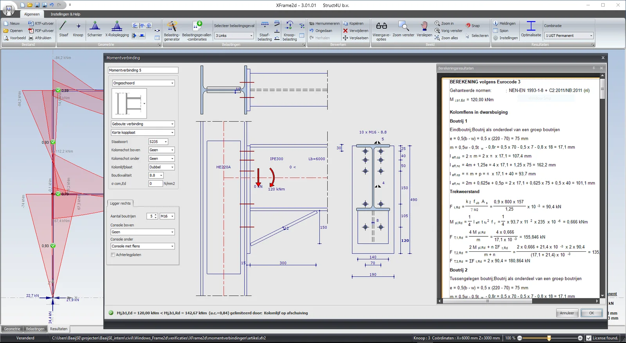Open results Instellingen gear
Image resolution: width=626 pixels, height=343 pixels.
(x=505, y=38)
